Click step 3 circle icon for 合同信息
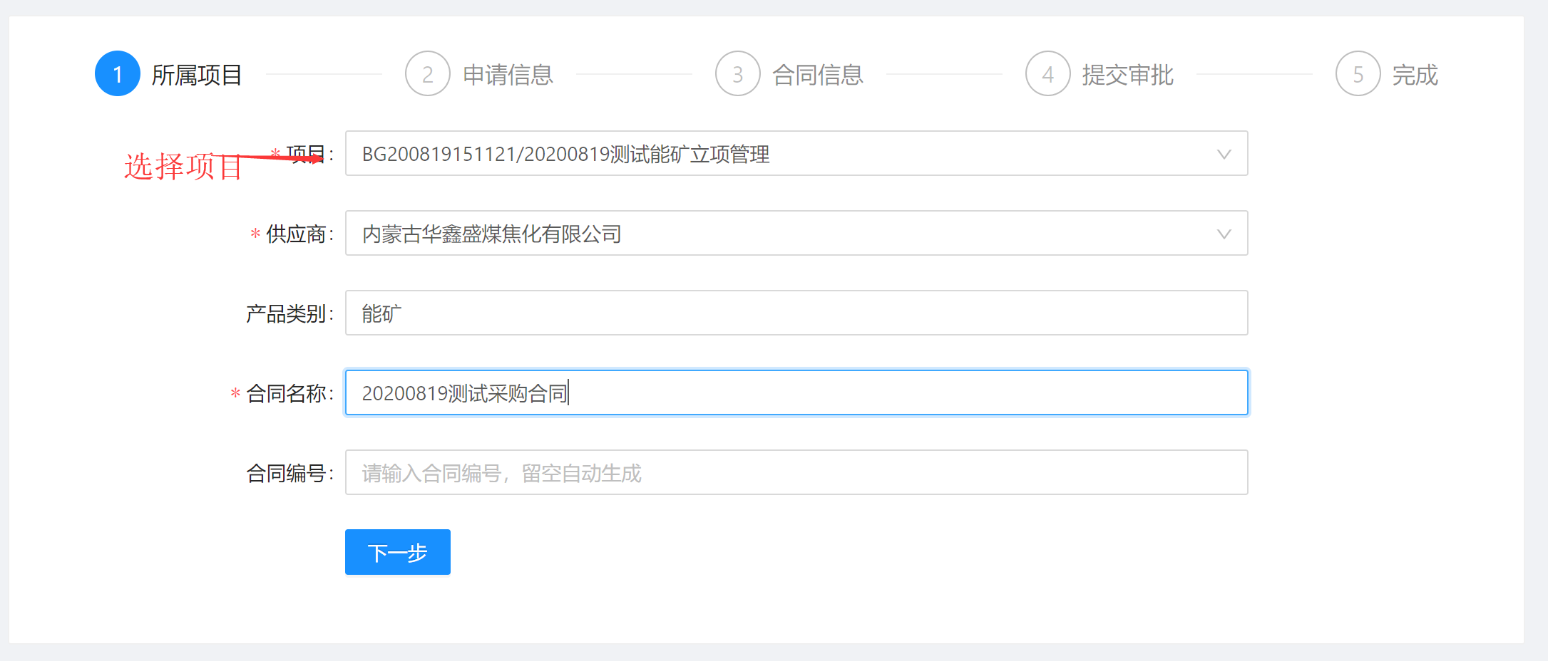The width and height of the screenshot is (1548, 661). pyautogui.click(x=738, y=73)
